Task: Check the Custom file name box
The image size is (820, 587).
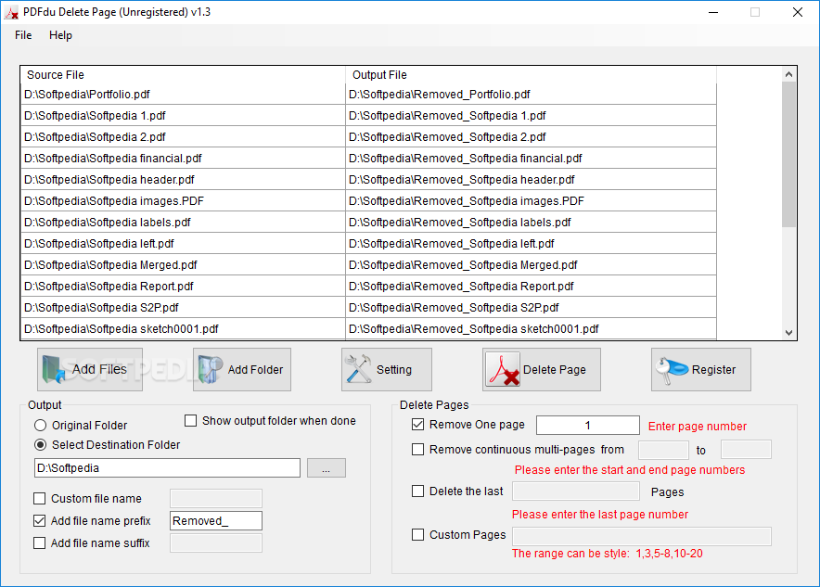Action: [39, 499]
